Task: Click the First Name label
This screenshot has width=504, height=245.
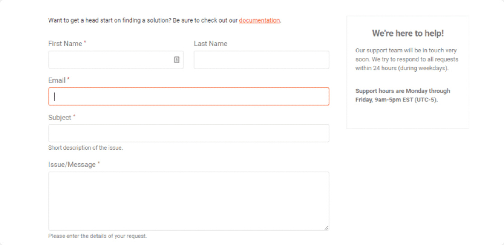Action: (x=65, y=44)
